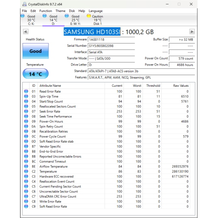Open the Language menu
Image resolution: width=218 pixels, height=218 pixels.
(x=95, y=11)
